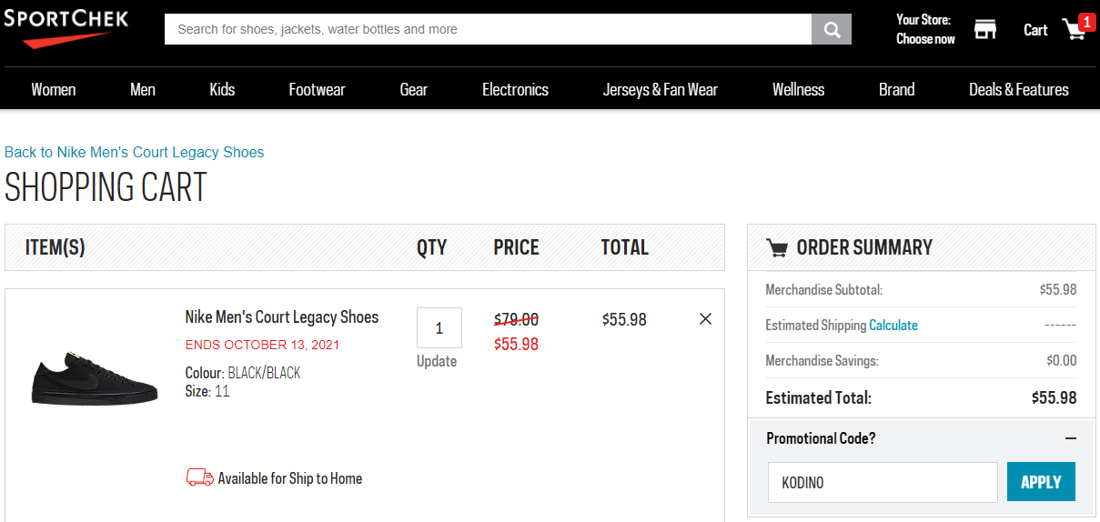Collapse the Promotional Code section
Viewport: 1100px width, 522px height.
[1071, 438]
